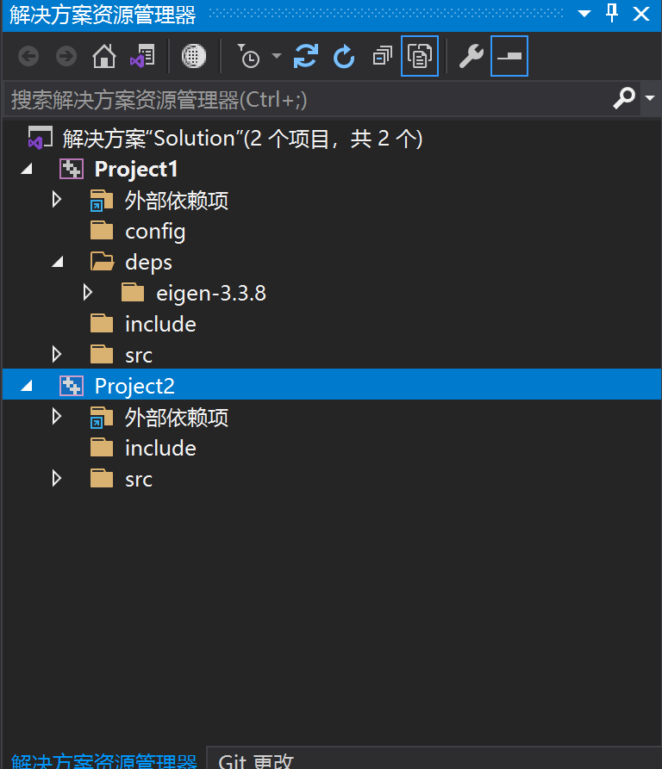Toggle auto-hide pin for the panel
The height and width of the screenshot is (769, 662).
[612, 13]
